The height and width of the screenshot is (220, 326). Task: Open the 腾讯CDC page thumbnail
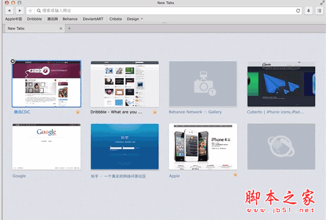(46, 84)
